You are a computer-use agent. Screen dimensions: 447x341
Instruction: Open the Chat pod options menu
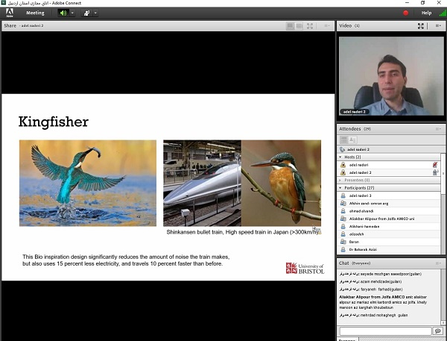click(439, 263)
